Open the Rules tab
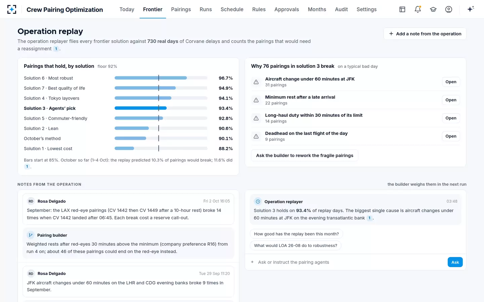 click(x=259, y=9)
